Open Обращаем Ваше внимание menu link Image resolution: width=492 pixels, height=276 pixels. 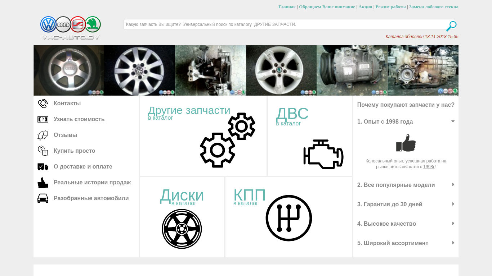327,7
